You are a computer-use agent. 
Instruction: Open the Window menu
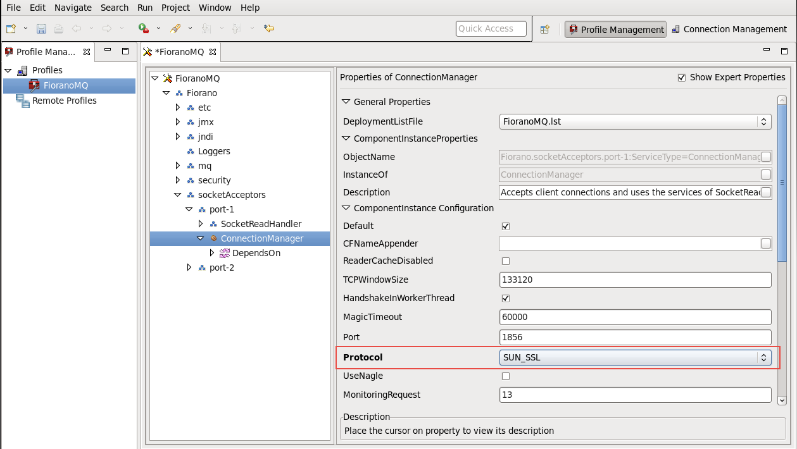pyautogui.click(x=215, y=8)
